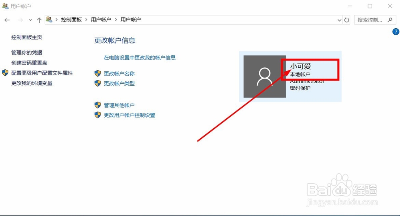Viewport: 400px width, 216px height.
Task: Click the forward navigation arrow
Action: tap(20, 20)
